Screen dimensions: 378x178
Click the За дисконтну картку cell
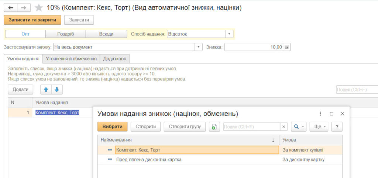(x=311, y=159)
